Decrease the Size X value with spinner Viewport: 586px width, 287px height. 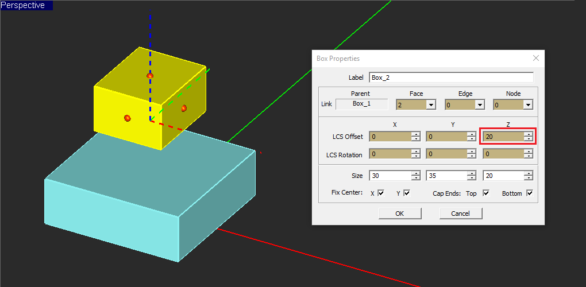coord(415,178)
